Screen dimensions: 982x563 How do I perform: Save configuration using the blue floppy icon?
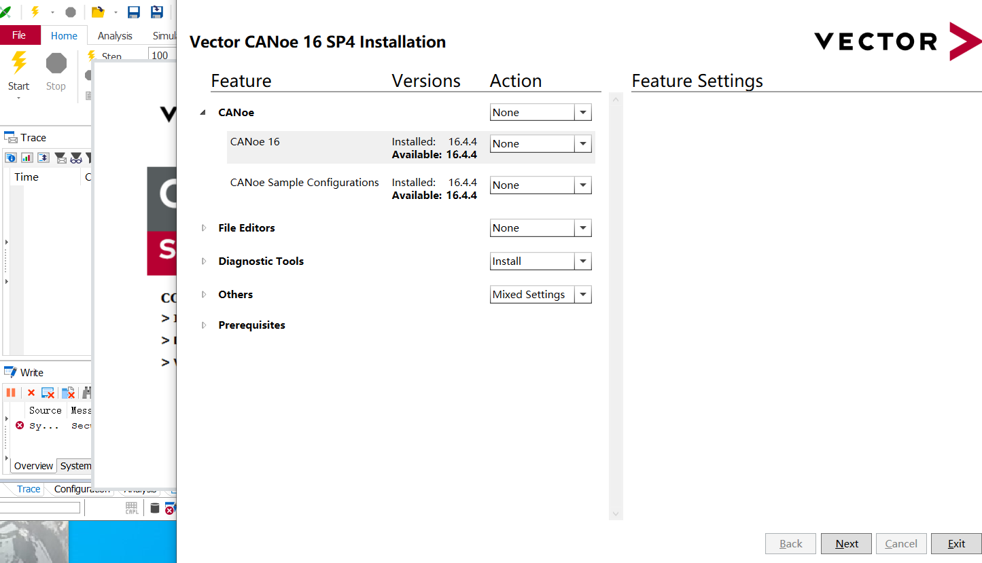tap(134, 12)
